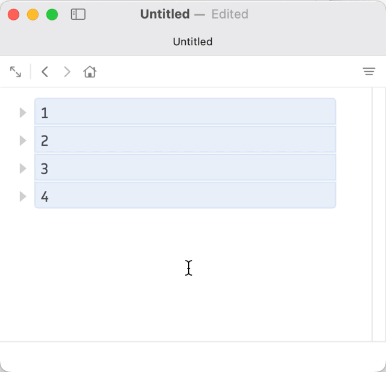The height and width of the screenshot is (372, 386).
Task: Select the outline row labeled 3
Action: 185,169
